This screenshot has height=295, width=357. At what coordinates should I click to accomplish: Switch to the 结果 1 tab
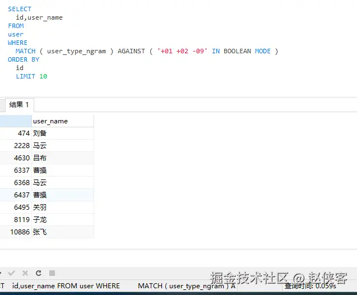point(20,105)
